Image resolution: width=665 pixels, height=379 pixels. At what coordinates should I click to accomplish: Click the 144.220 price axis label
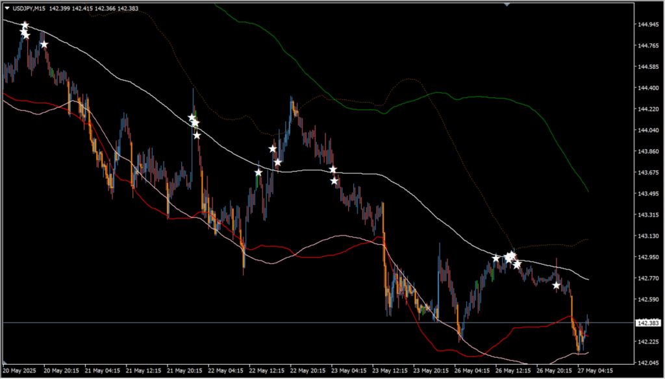pyautogui.click(x=648, y=109)
